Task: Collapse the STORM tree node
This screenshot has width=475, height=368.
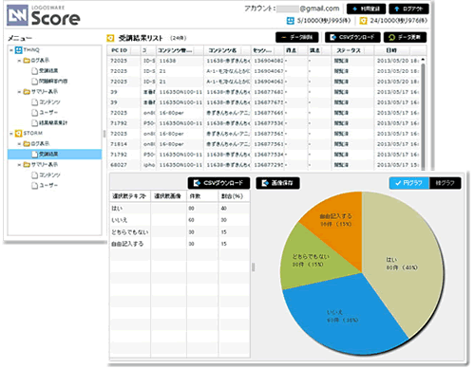Action: pos(11,134)
